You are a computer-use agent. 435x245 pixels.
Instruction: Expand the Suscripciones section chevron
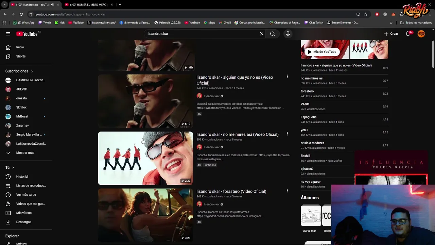[x=32, y=71]
